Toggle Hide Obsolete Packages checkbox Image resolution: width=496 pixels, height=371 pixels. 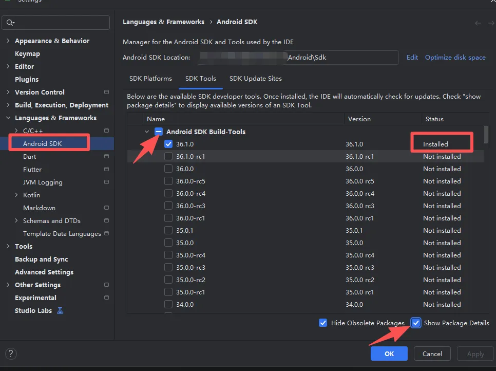(323, 323)
